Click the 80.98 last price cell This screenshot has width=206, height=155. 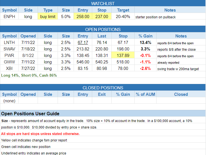pyautogui.click(x=102, y=68)
